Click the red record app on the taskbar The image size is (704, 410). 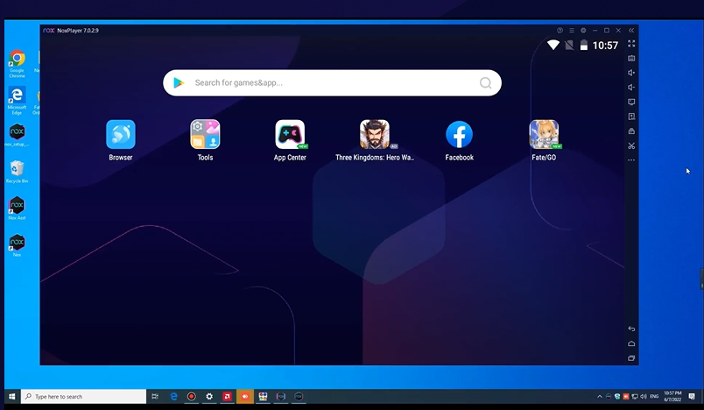[191, 397]
